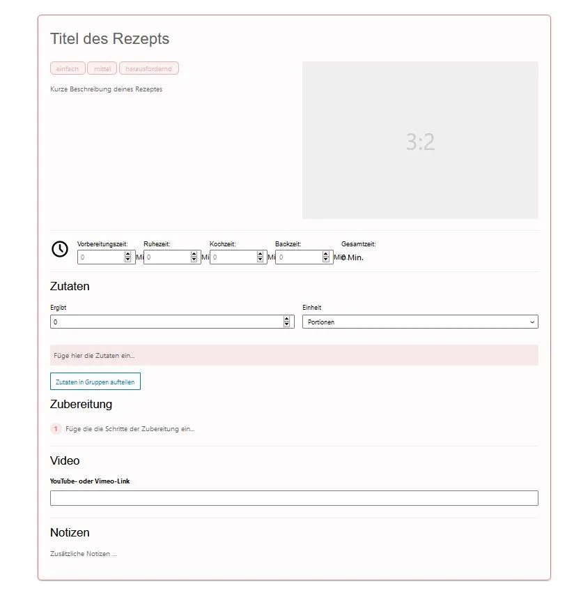Click the Kochzeit spinner arrows

point(260,257)
